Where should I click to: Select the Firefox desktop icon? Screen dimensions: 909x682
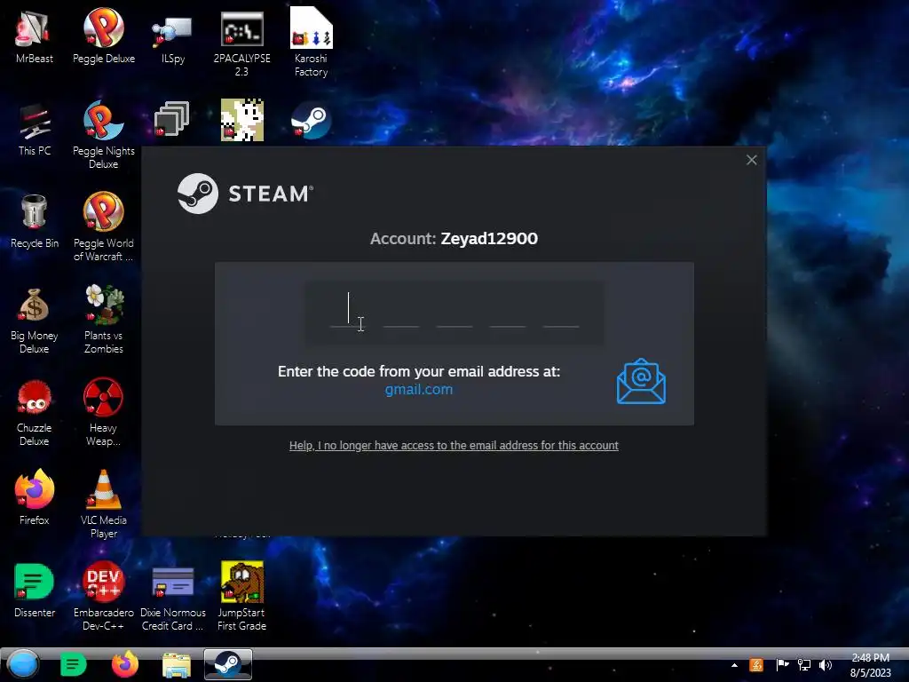35,497
